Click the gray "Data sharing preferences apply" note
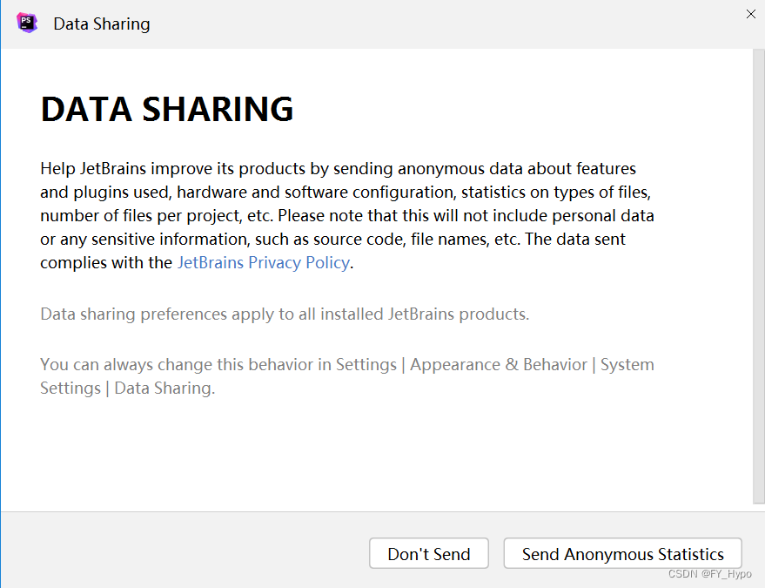 pyautogui.click(x=285, y=314)
